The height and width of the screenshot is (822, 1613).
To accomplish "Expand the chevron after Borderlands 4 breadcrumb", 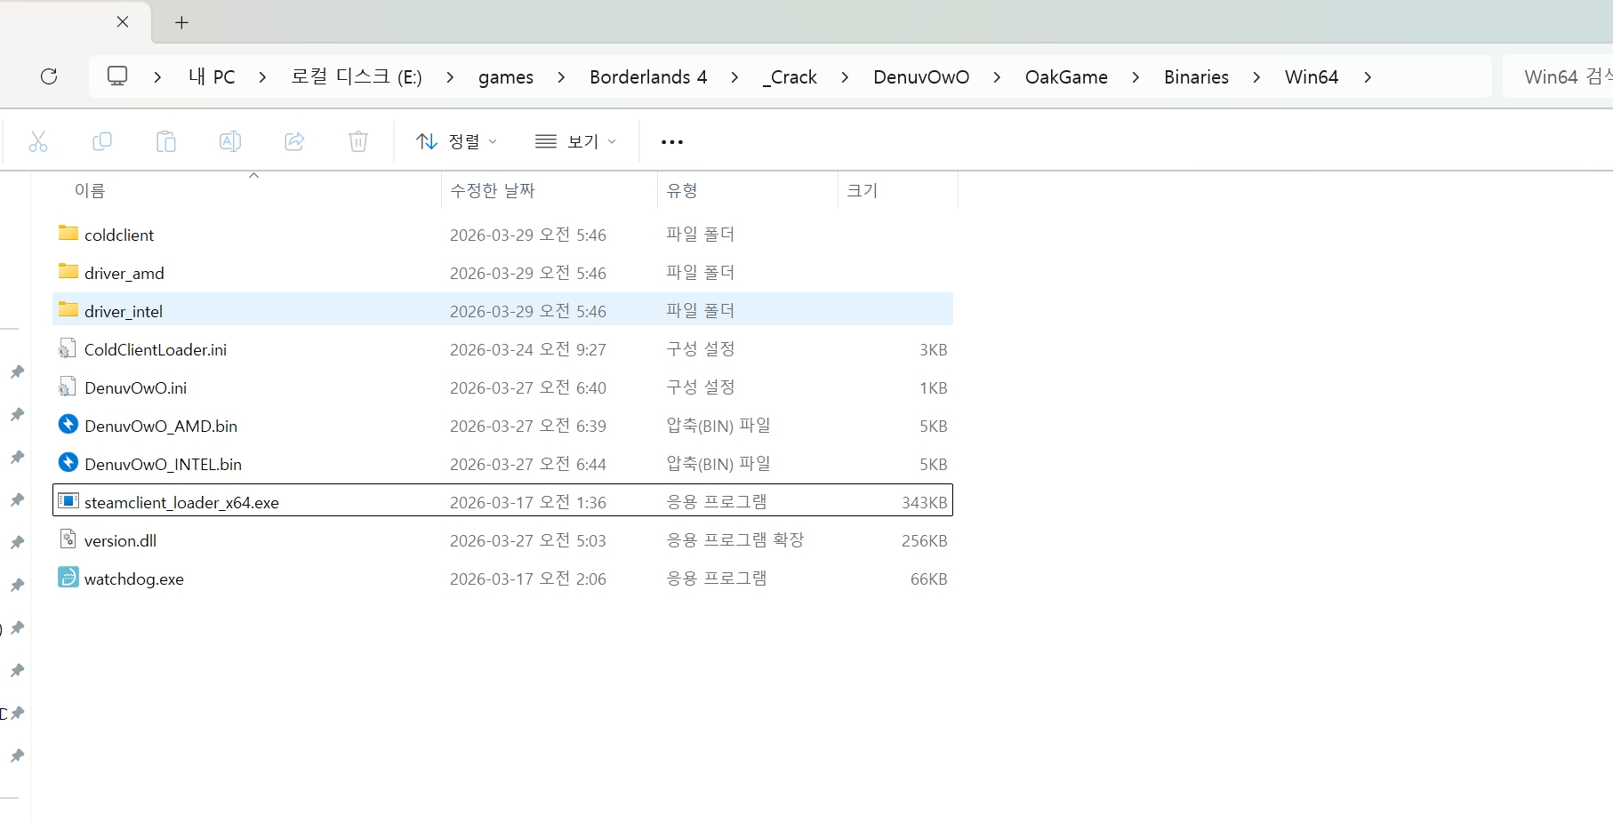I will pos(734,77).
